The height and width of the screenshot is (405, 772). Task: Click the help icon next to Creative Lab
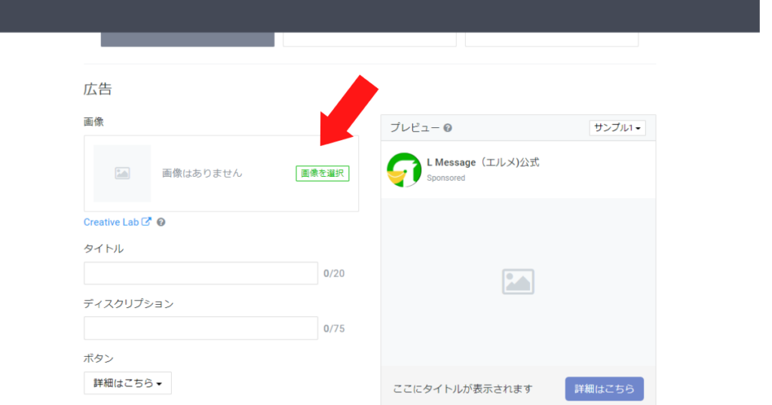[x=161, y=222]
